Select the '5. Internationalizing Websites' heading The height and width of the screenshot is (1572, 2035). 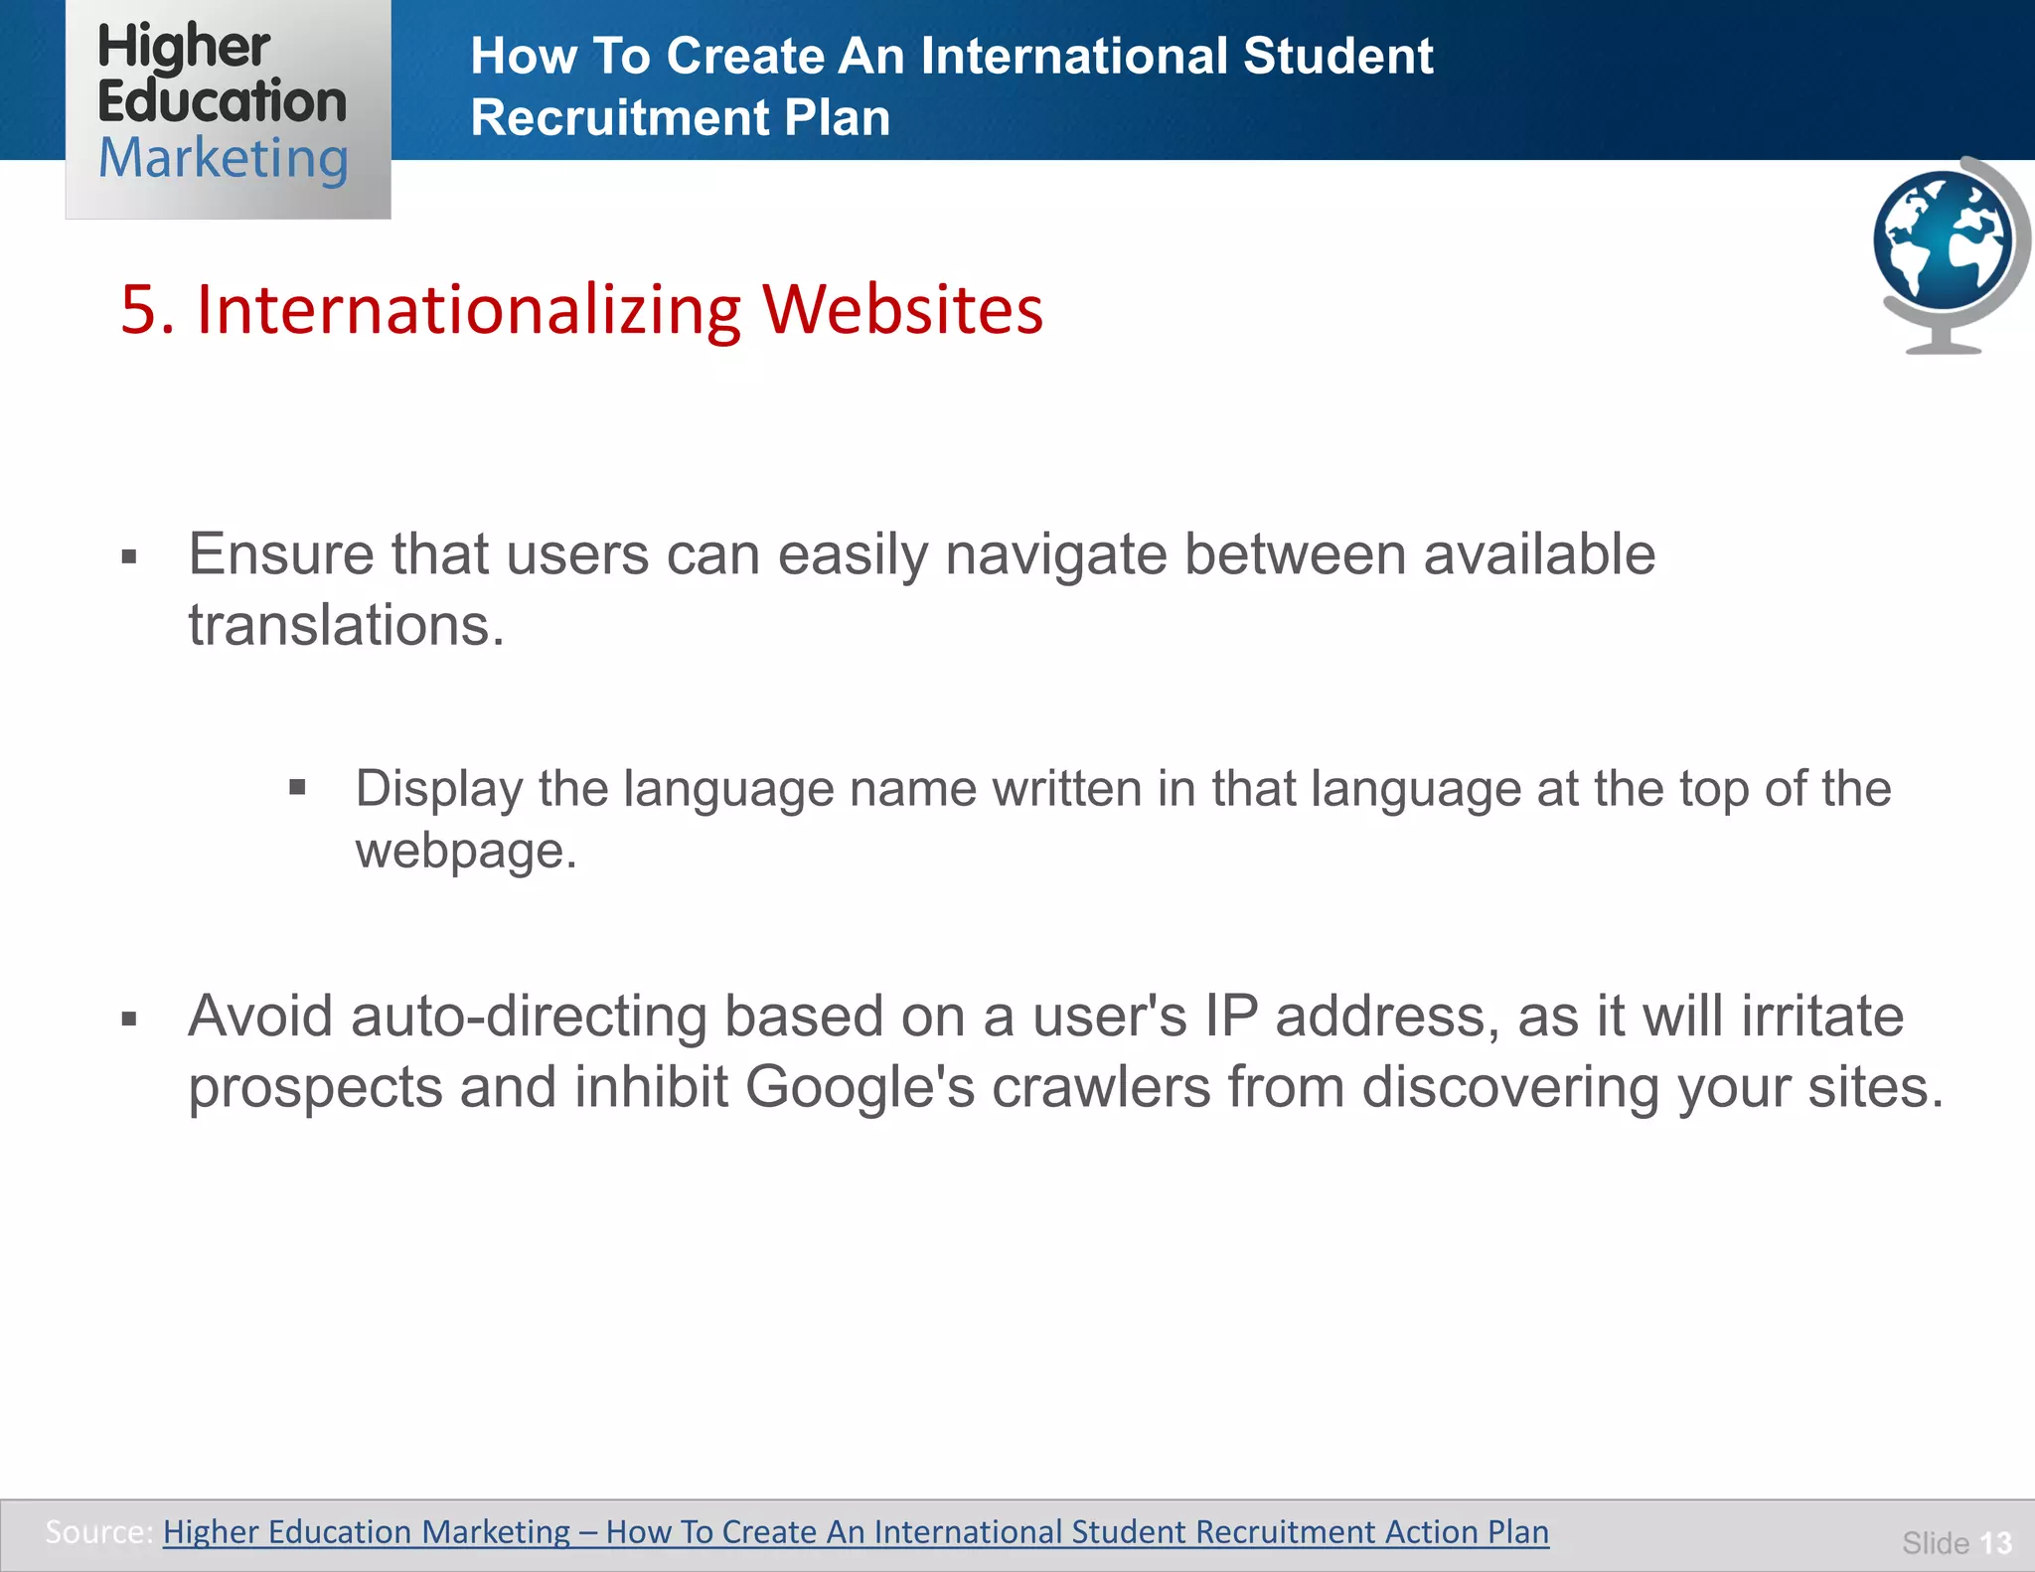(581, 309)
